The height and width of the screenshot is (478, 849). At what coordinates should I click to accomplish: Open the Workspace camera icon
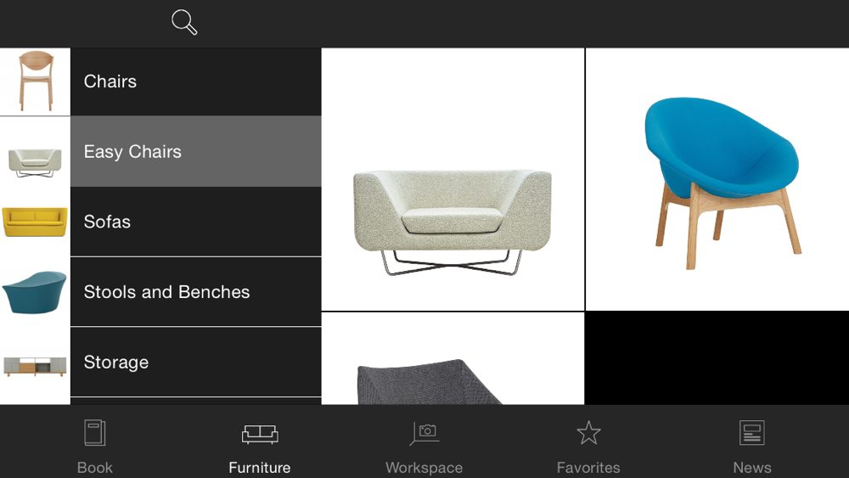point(424,433)
